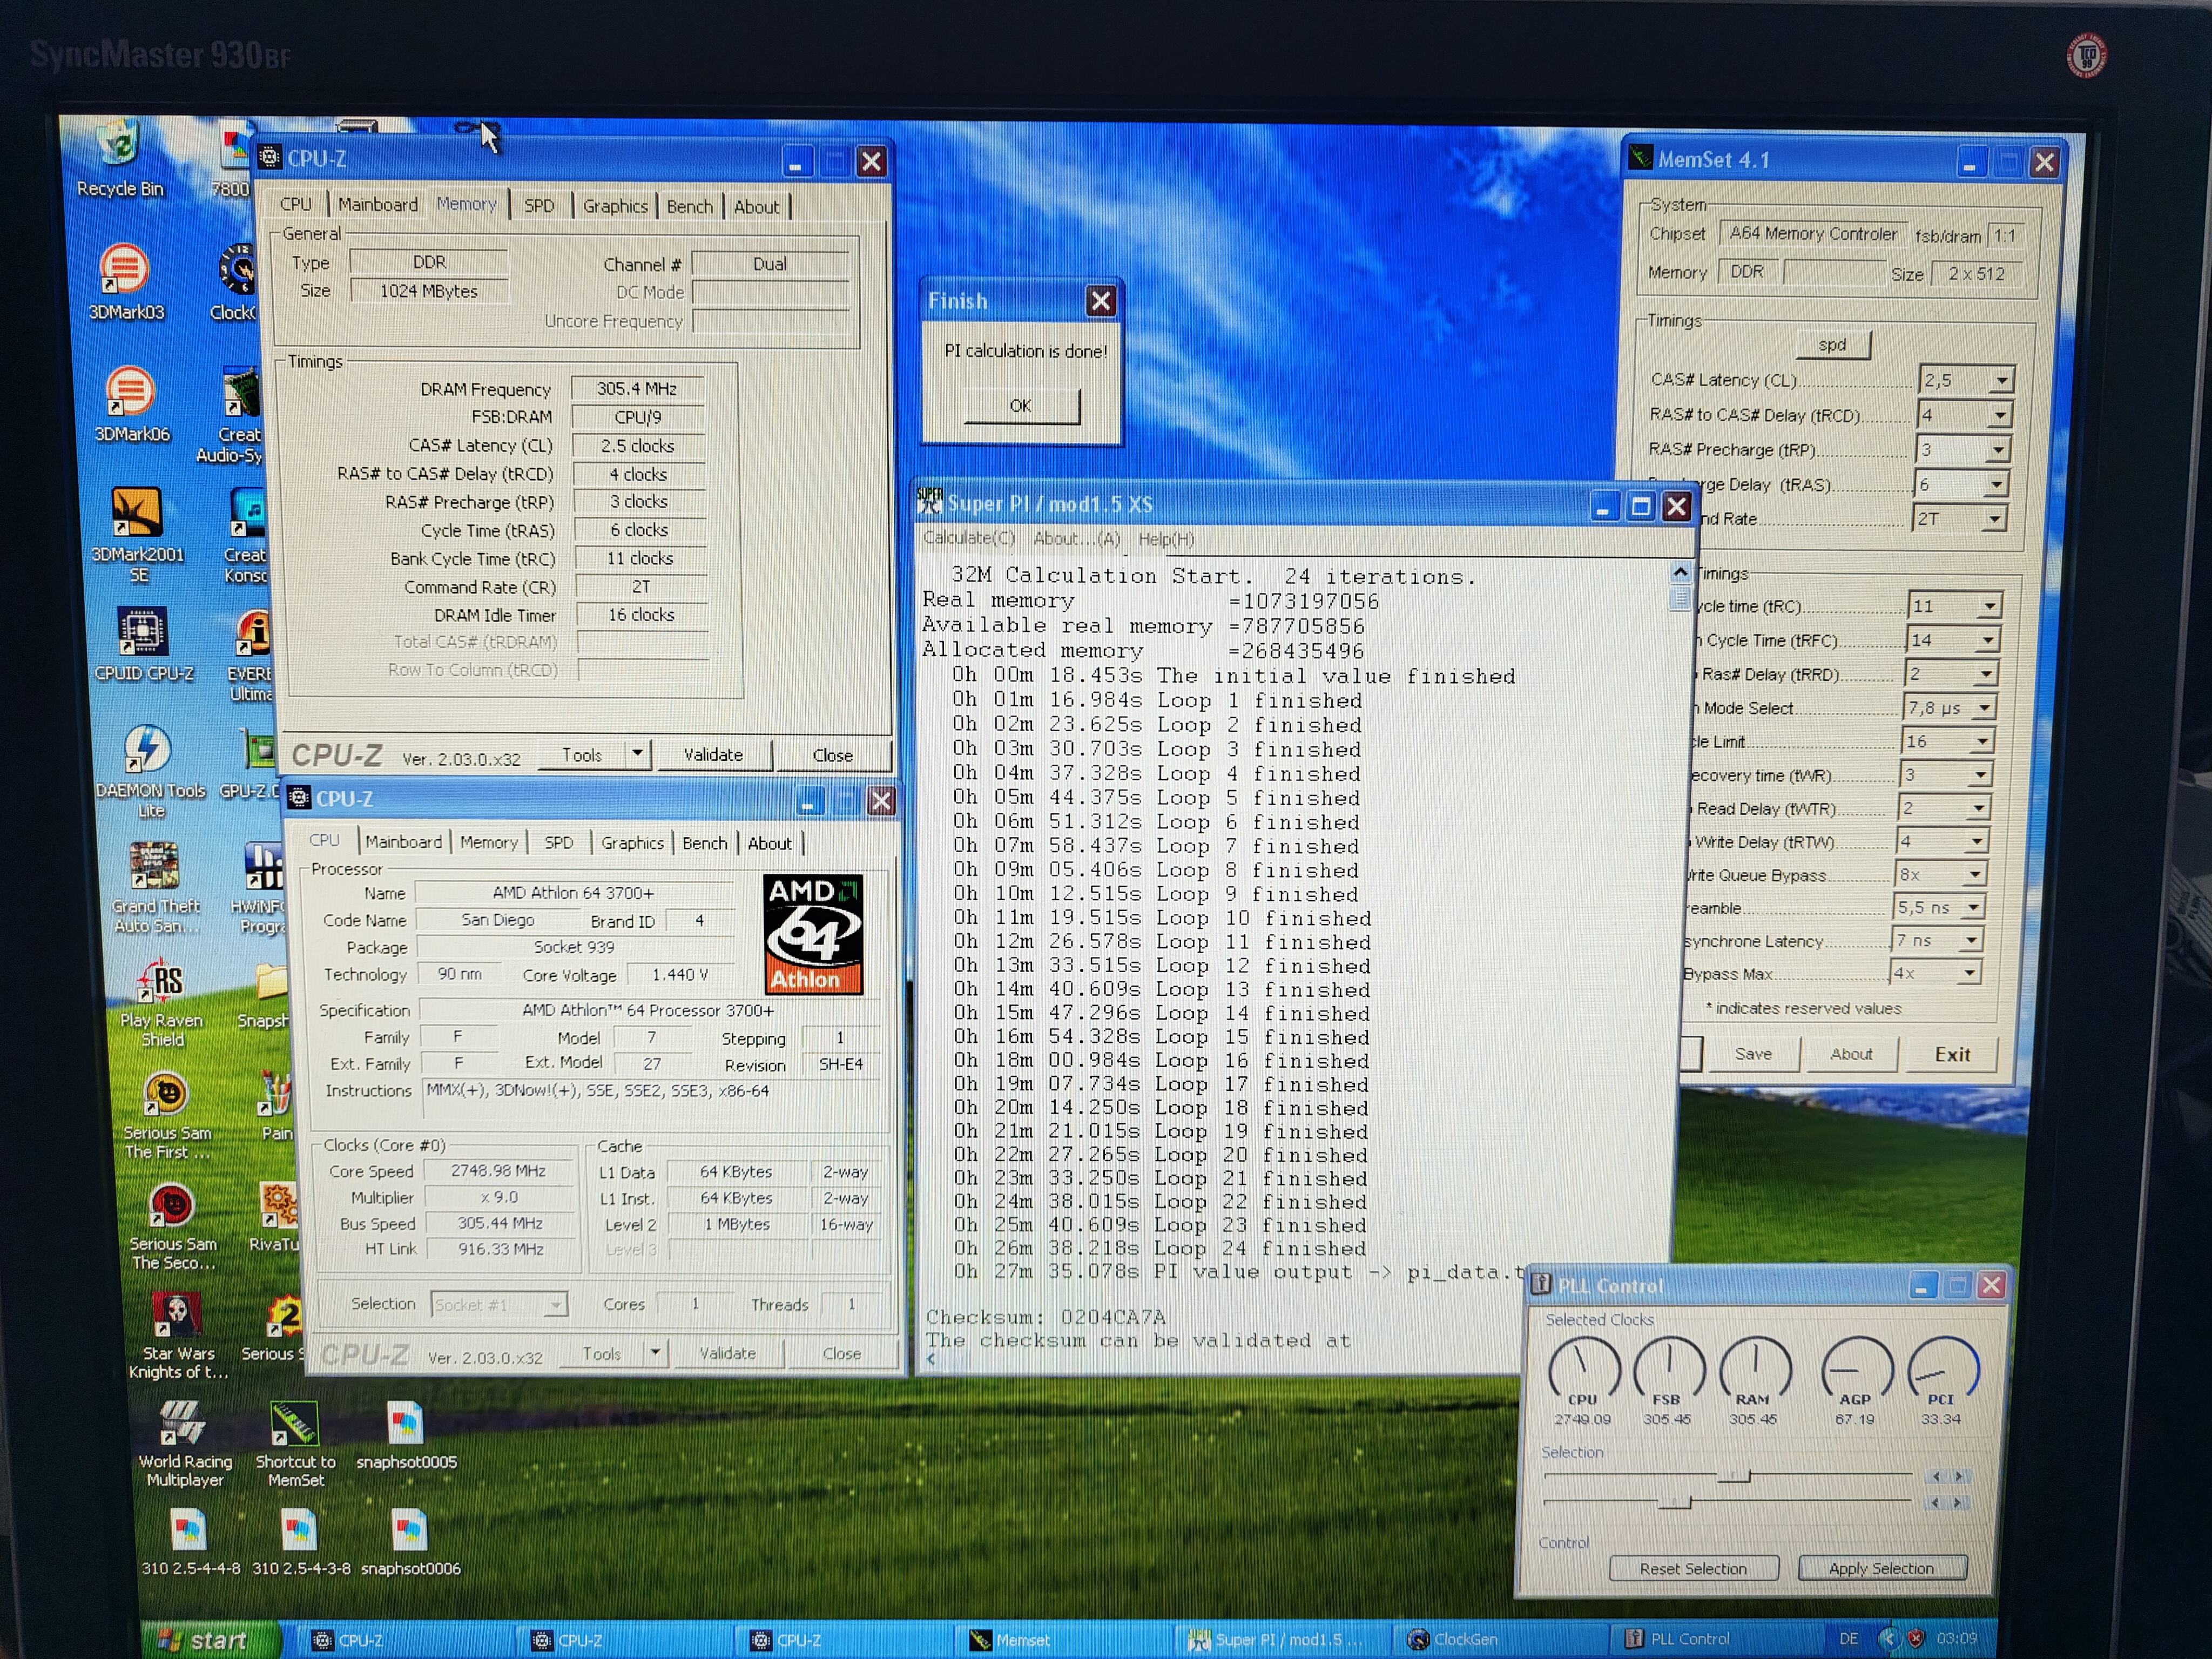Switch to ClockGen taskbar item
The width and height of the screenshot is (2212, 1659).
click(x=1500, y=1639)
